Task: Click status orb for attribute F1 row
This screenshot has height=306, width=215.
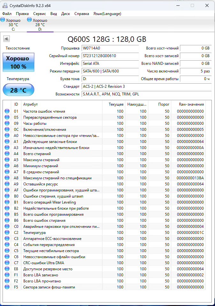Action: [7, 275]
